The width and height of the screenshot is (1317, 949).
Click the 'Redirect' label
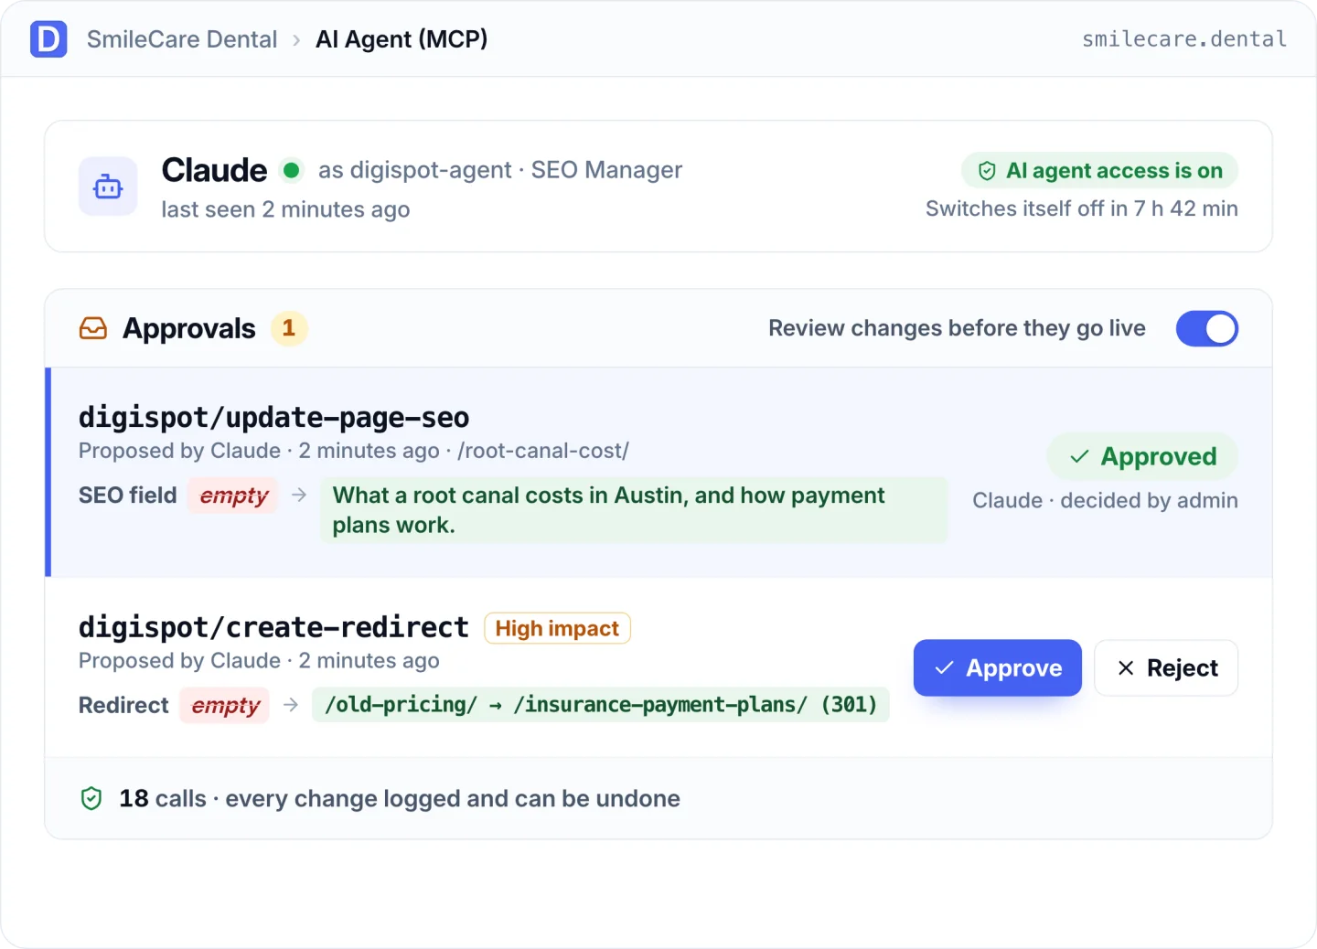123,705
